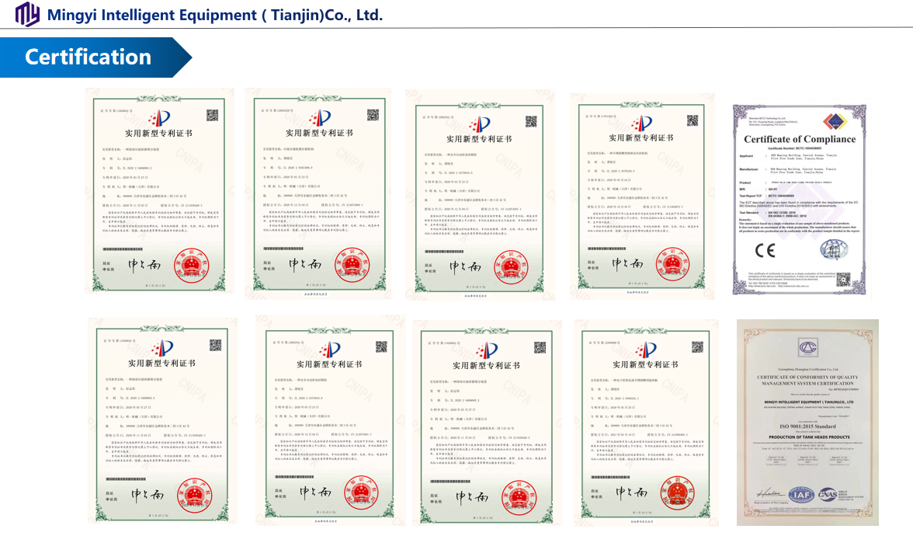Click the Mingyi purple logo icon
Screen dimensions: 913x543
pos(26,13)
